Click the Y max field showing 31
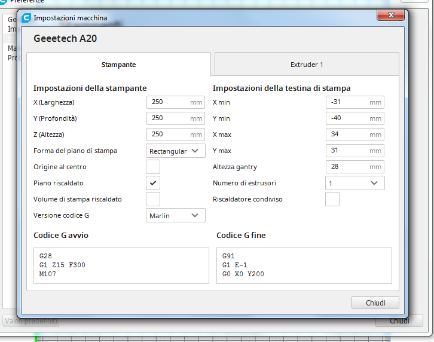 [355, 151]
